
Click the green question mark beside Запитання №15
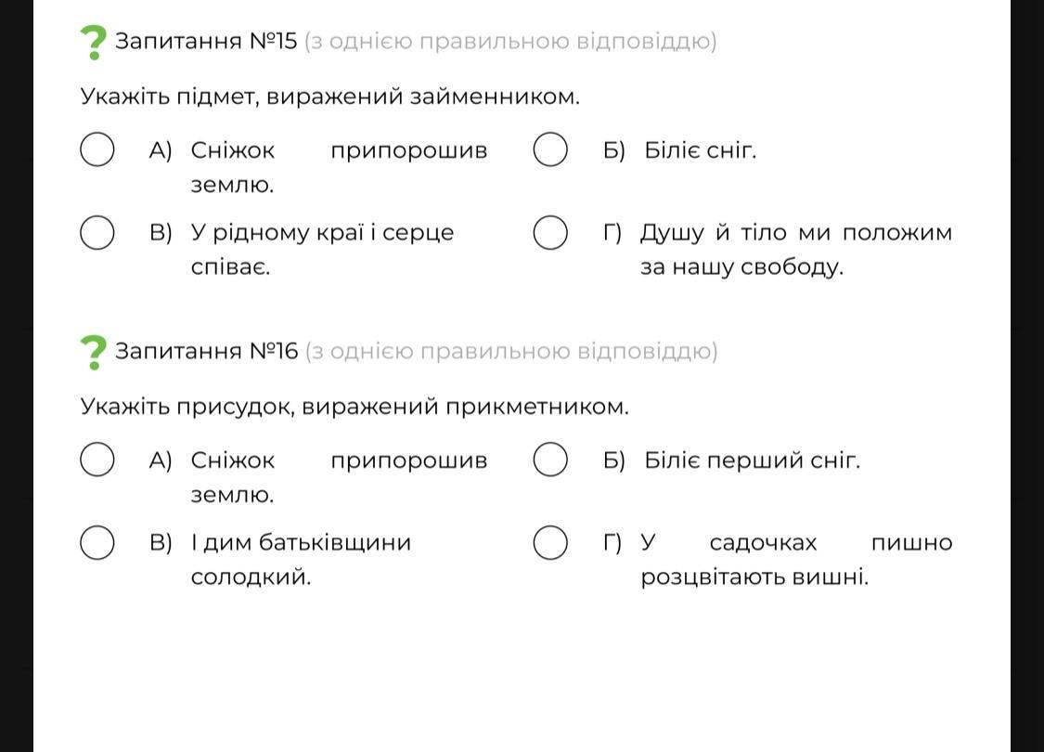[x=93, y=43]
